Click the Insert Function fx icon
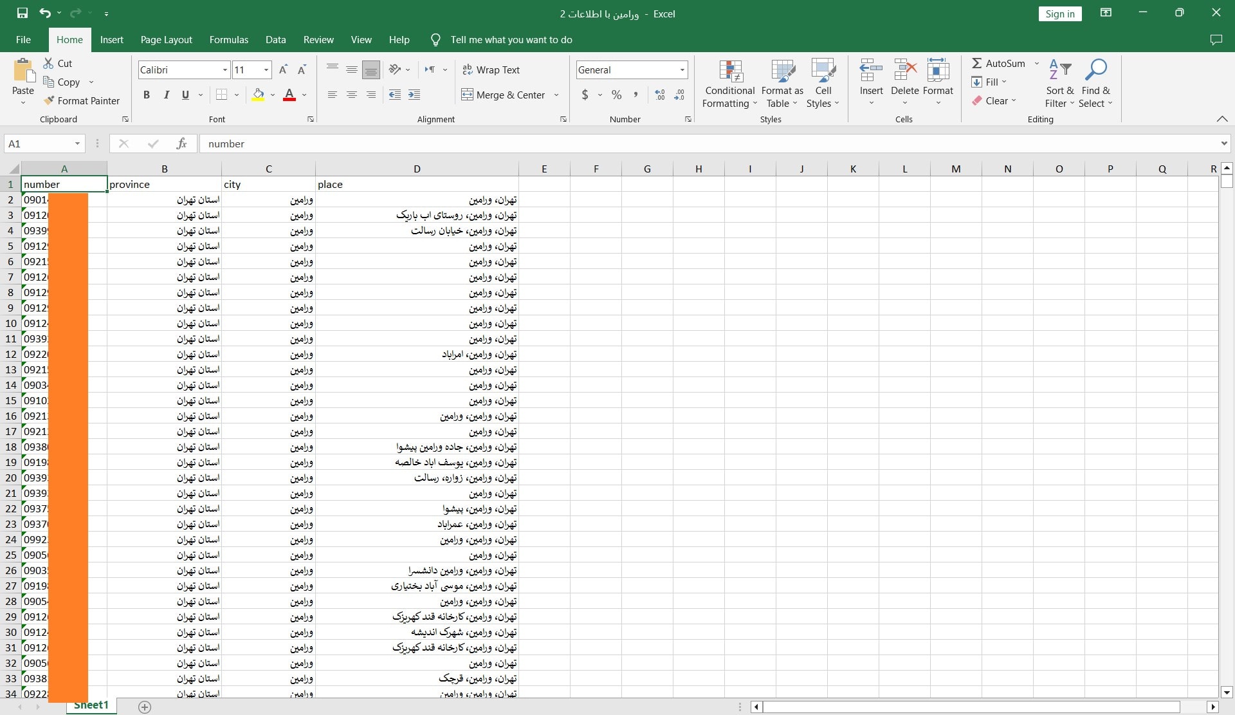Image resolution: width=1235 pixels, height=715 pixels. point(181,144)
